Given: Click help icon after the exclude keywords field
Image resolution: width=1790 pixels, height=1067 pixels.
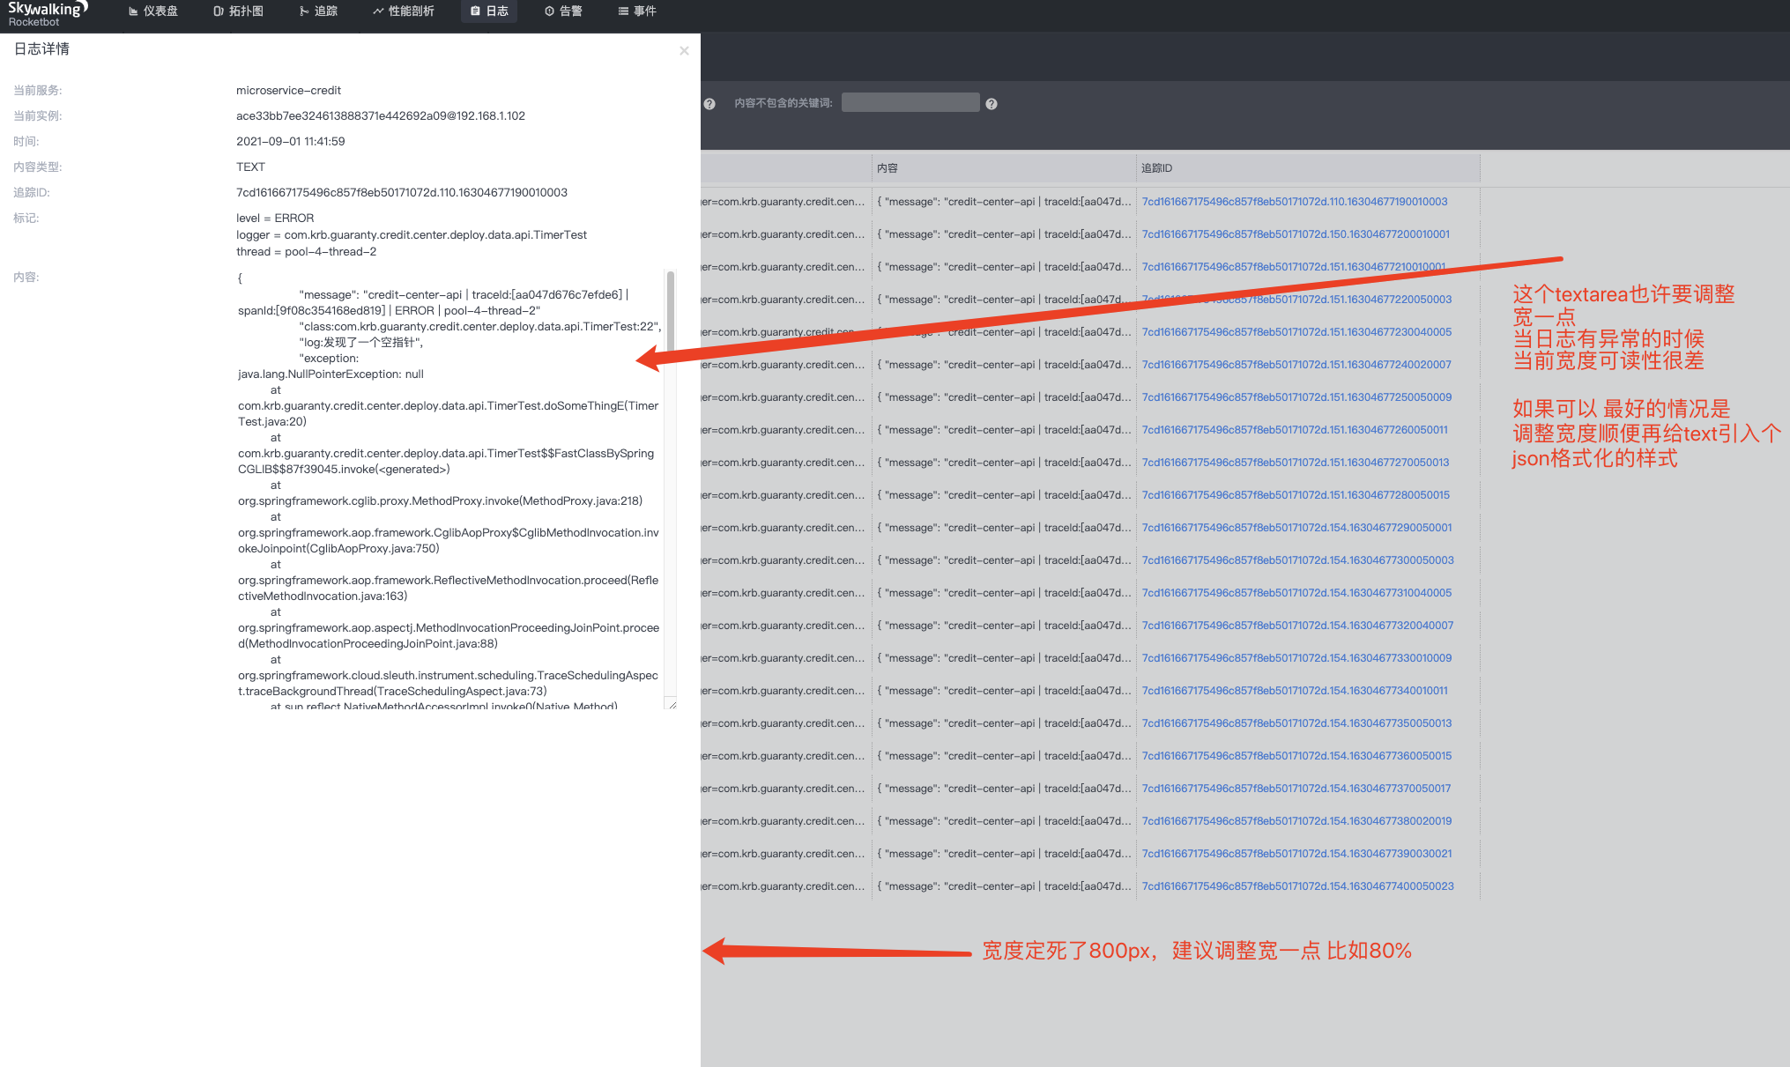Looking at the screenshot, I should tap(992, 104).
